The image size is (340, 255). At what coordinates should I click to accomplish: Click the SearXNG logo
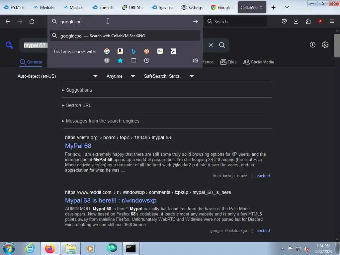point(9,45)
